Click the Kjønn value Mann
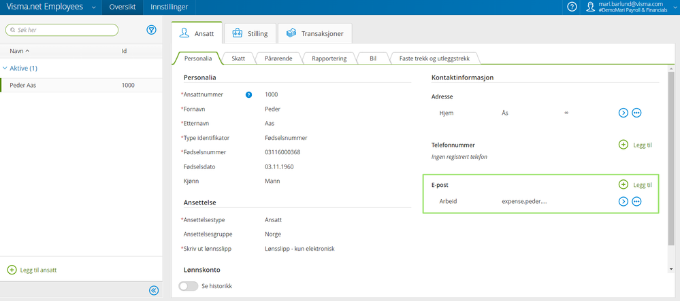Screen dimensions: 680x301 [272, 181]
